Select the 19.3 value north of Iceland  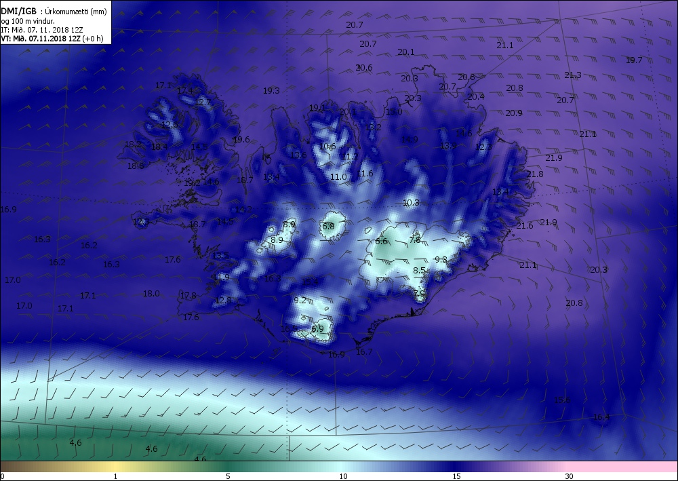coord(271,91)
